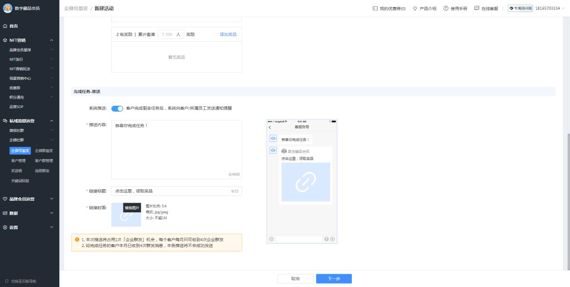
Task: Disable the 系统推送 push notification toggle
Action: (117, 108)
